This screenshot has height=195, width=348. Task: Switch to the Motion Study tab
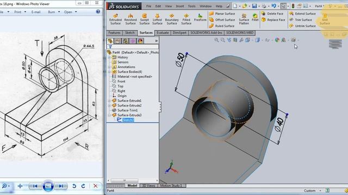(x=170, y=186)
